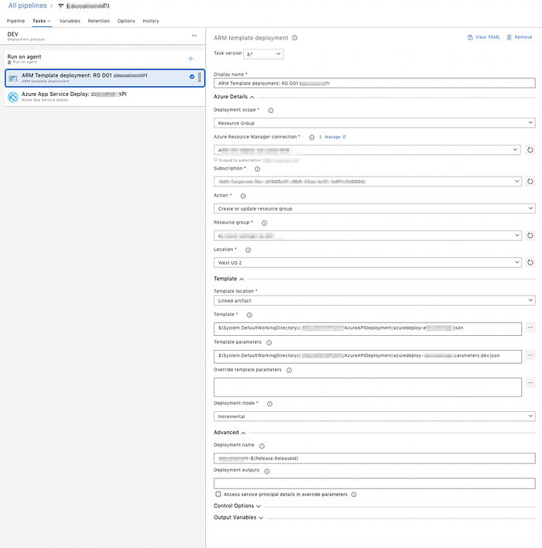Show Subscription info tooltip
The width and height of the screenshot is (542, 548).
(257, 170)
